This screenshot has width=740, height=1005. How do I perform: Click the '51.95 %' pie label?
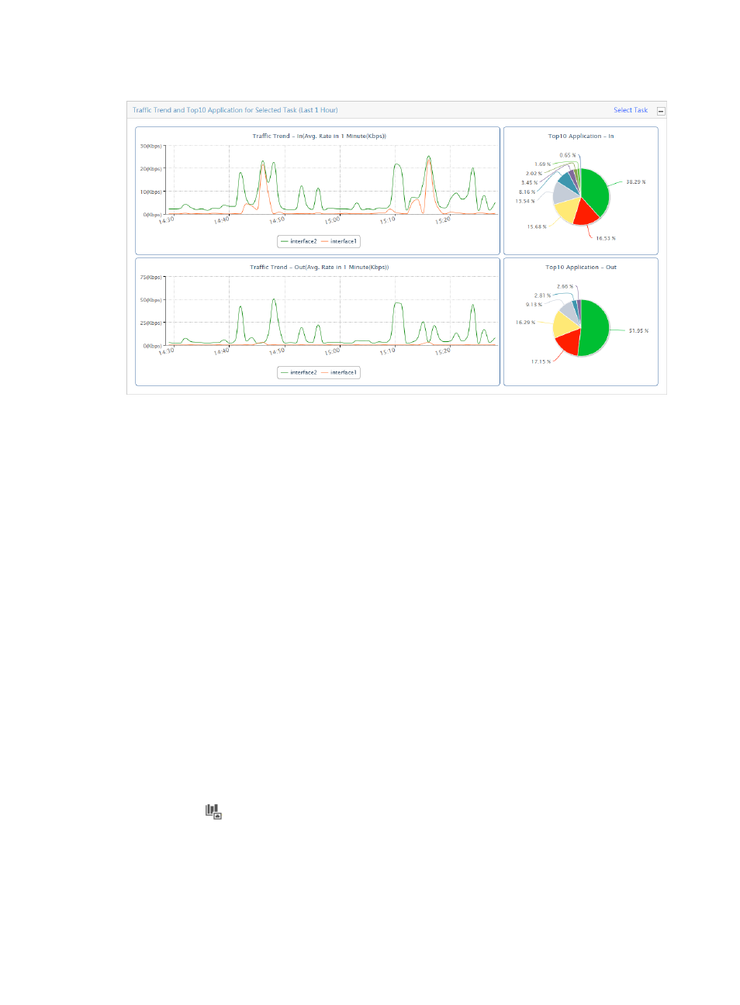point(638,330)
